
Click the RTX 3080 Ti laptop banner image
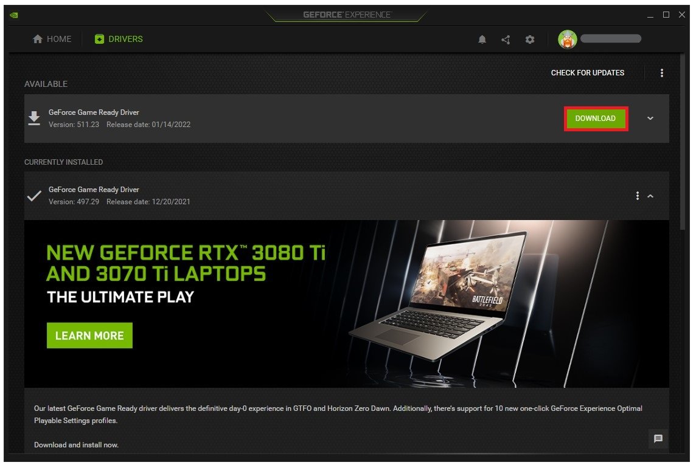coord(347,304)
